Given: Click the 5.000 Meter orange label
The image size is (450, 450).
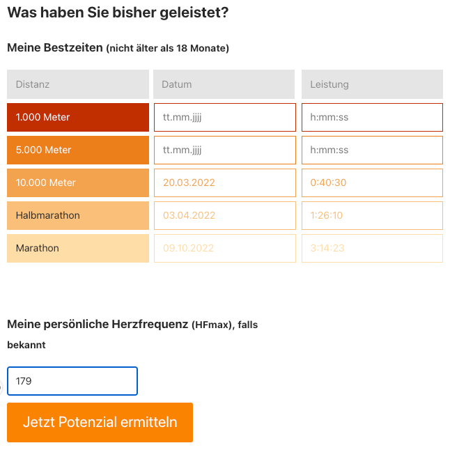Looking at the screenshot, I should pyautogui.click(x=78, y=150).
